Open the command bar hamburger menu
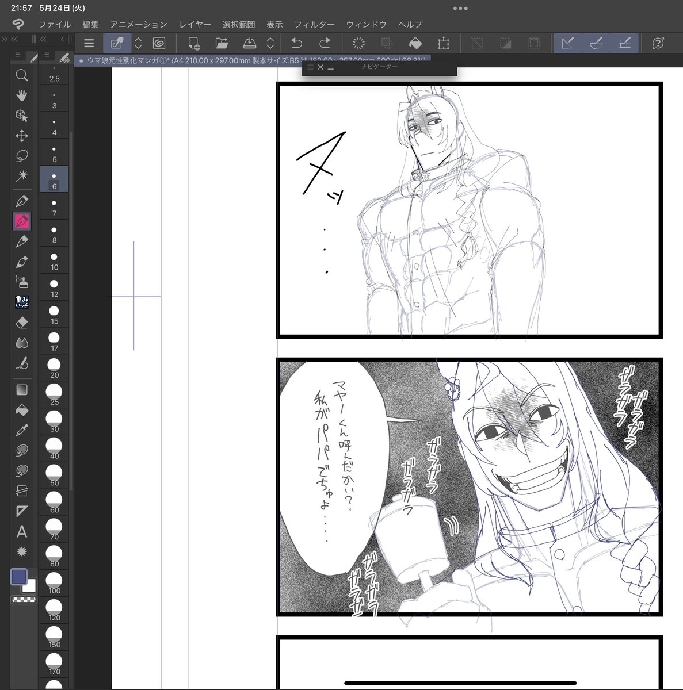 click(89, 43)
